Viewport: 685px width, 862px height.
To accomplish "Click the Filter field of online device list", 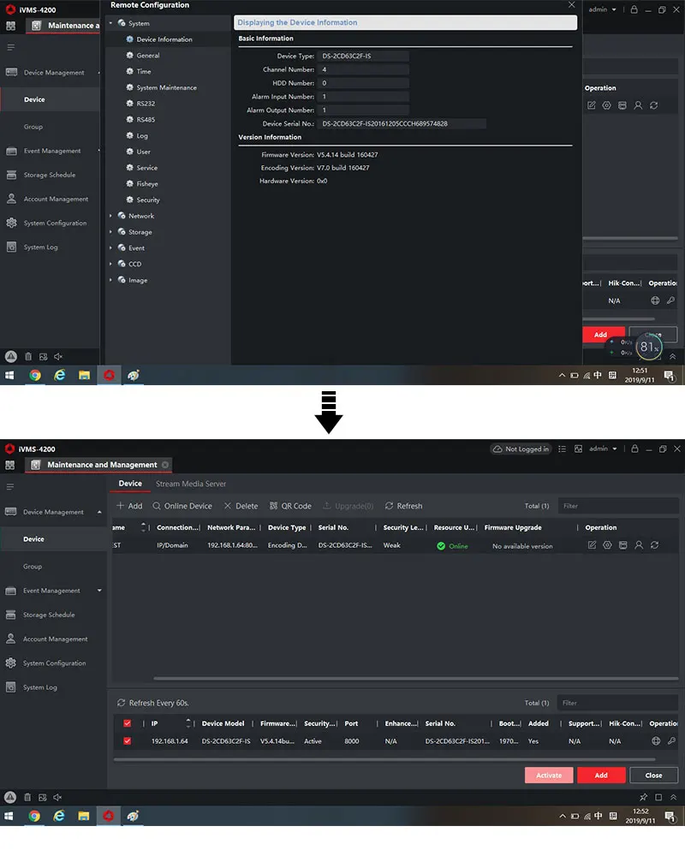I will point(617,703).
